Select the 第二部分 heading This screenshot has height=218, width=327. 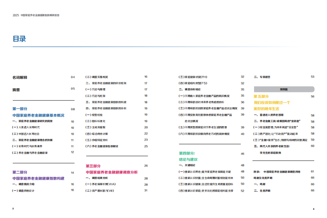(20, 172)
